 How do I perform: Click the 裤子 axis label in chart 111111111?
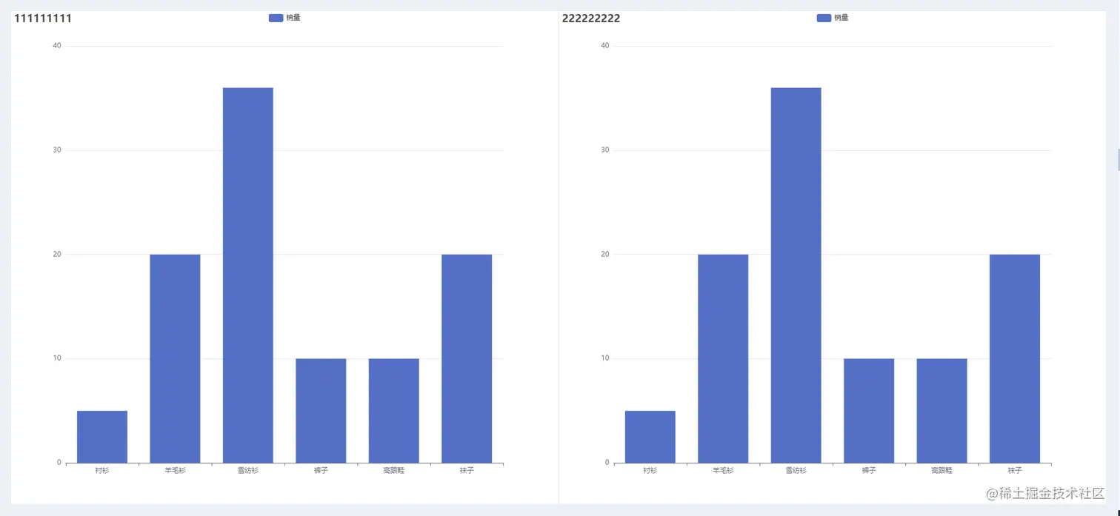[321, 471]
